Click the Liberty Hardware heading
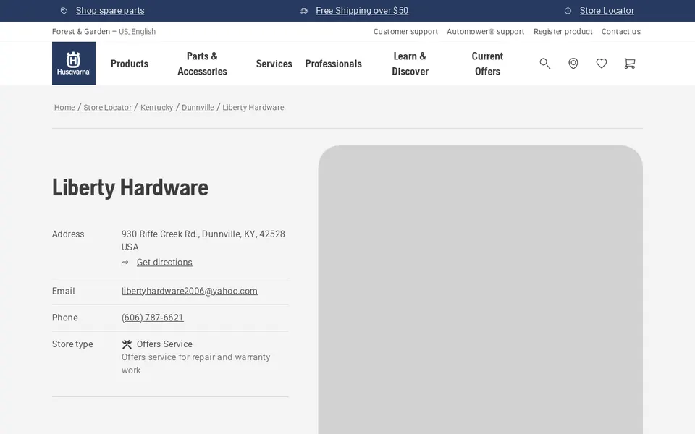The image size is (695, 434). pos(130,187)
